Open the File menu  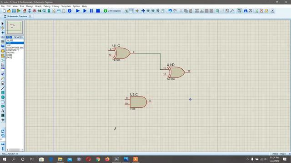coord(3,6)
